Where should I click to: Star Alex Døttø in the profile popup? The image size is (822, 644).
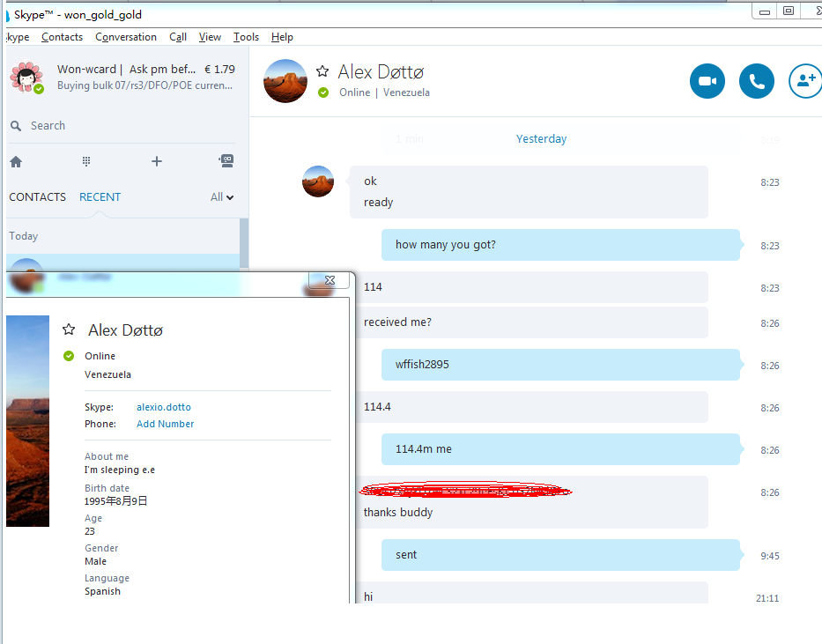(x=69, y=329)
